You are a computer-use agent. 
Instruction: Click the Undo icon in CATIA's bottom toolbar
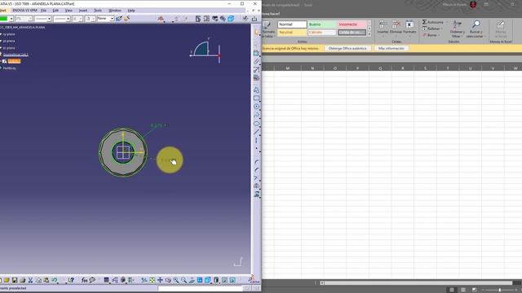click(55, 280)
